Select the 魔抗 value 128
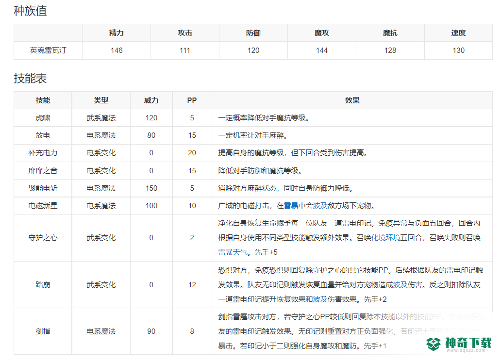The image size is (501, 362). pyautogui.click(x=390, y=50)
